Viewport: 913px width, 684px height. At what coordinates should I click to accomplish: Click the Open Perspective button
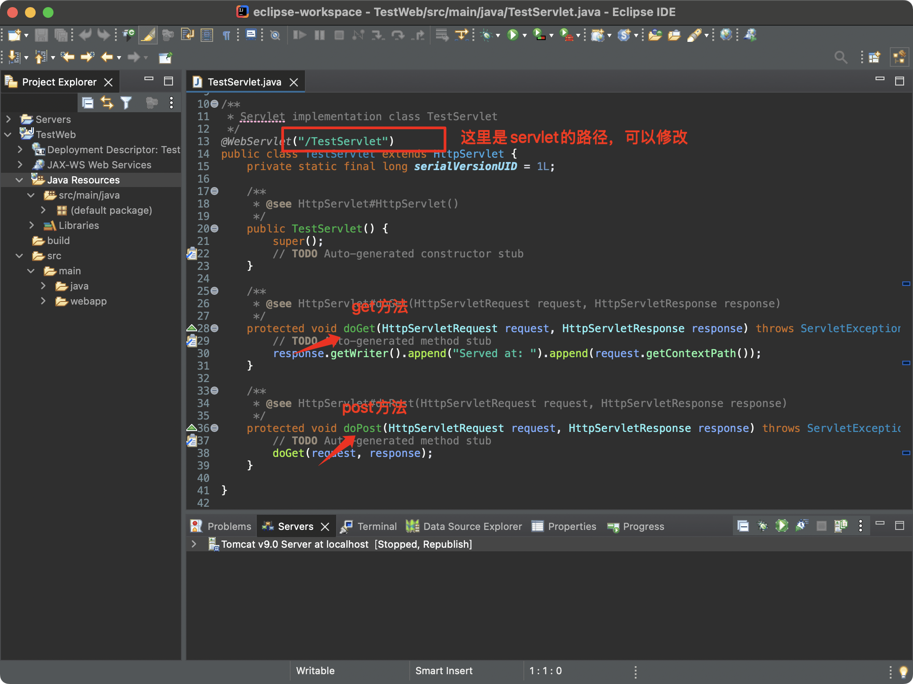tap(875, 57)
